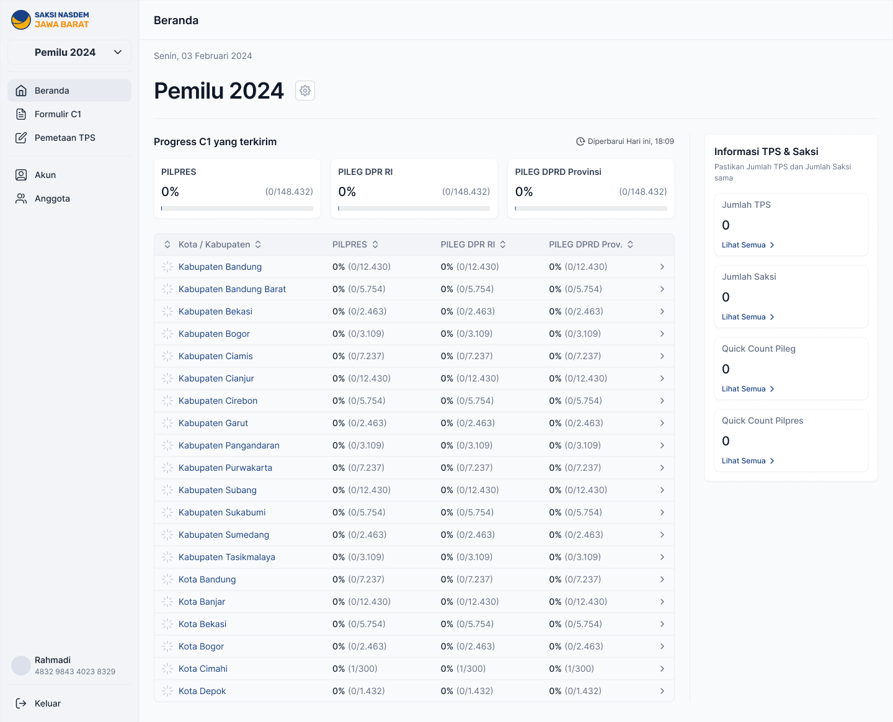Click Rahmadi's user profile name

pos(53,660)
